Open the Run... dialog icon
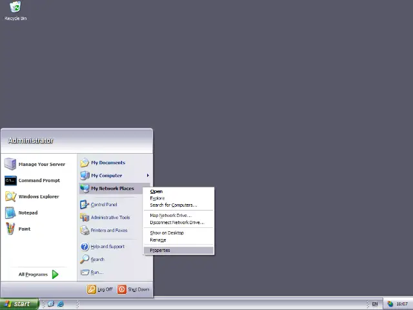The width and height of the screenshot is (413, 310). 85,273
